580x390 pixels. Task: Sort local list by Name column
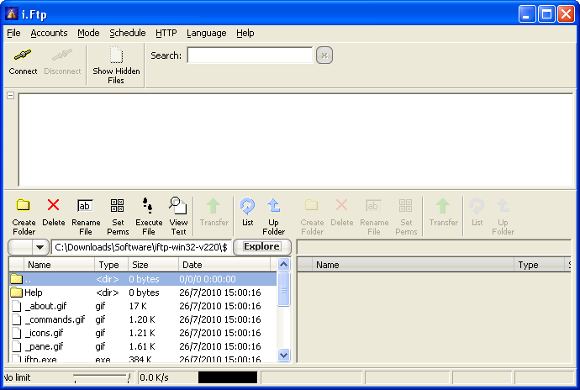[59, 265]
